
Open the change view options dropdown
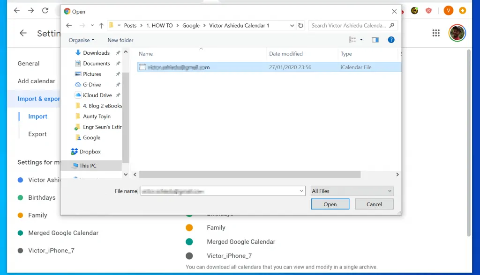pos(361,40)
